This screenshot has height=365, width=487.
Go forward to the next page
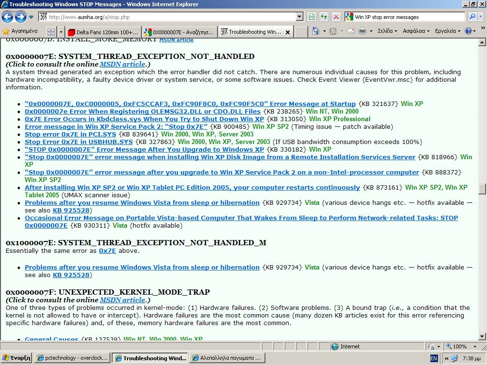(x=20, y=17)
